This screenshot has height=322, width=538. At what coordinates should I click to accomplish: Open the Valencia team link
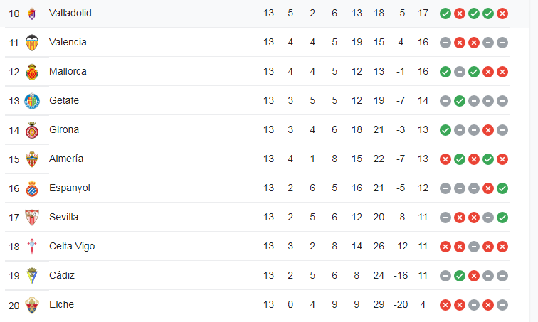pos(68,42)
